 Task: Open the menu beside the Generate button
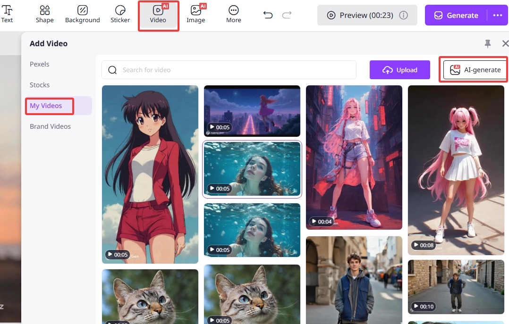click(498, 15)
